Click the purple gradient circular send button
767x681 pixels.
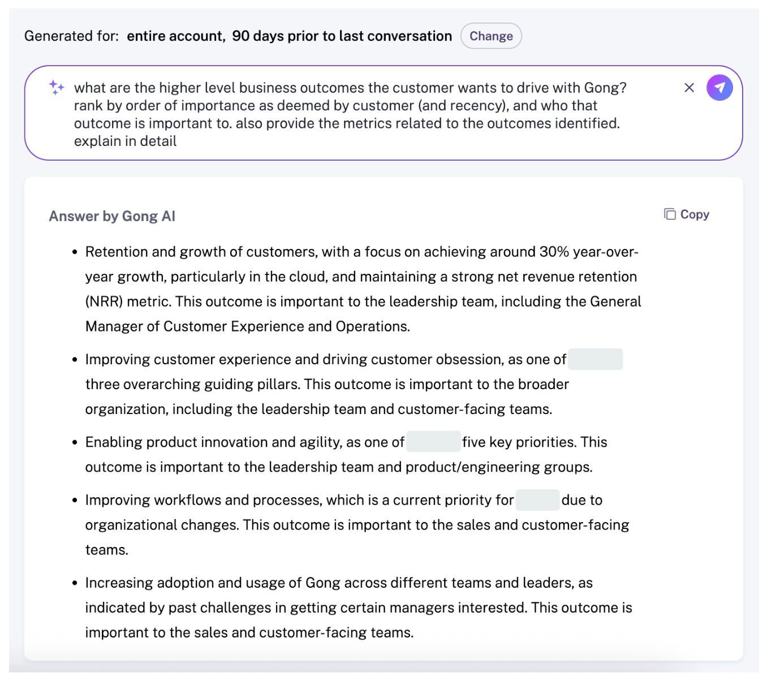(719, 88)
